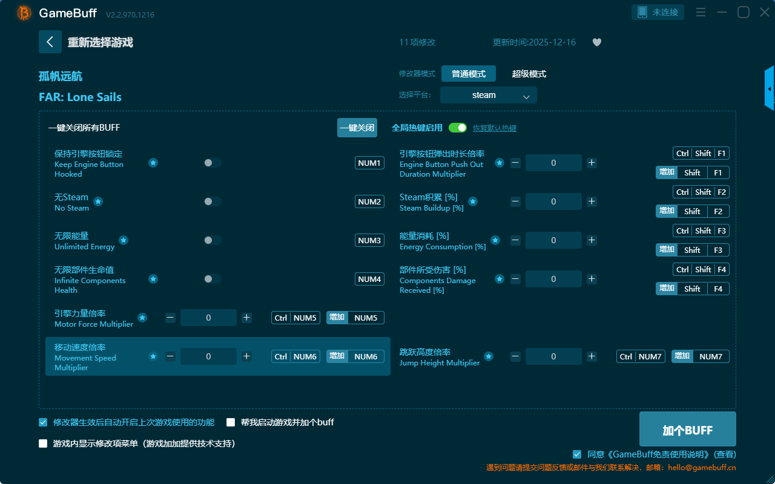Decrease Energy Consumption [%] with minus button
The image size is (775, 484).
click(515, 240)
